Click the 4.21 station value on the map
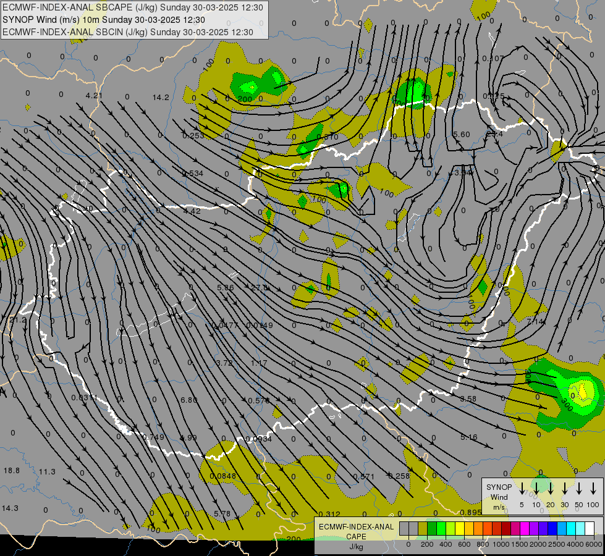605x556 pixels. coord(94,95)
